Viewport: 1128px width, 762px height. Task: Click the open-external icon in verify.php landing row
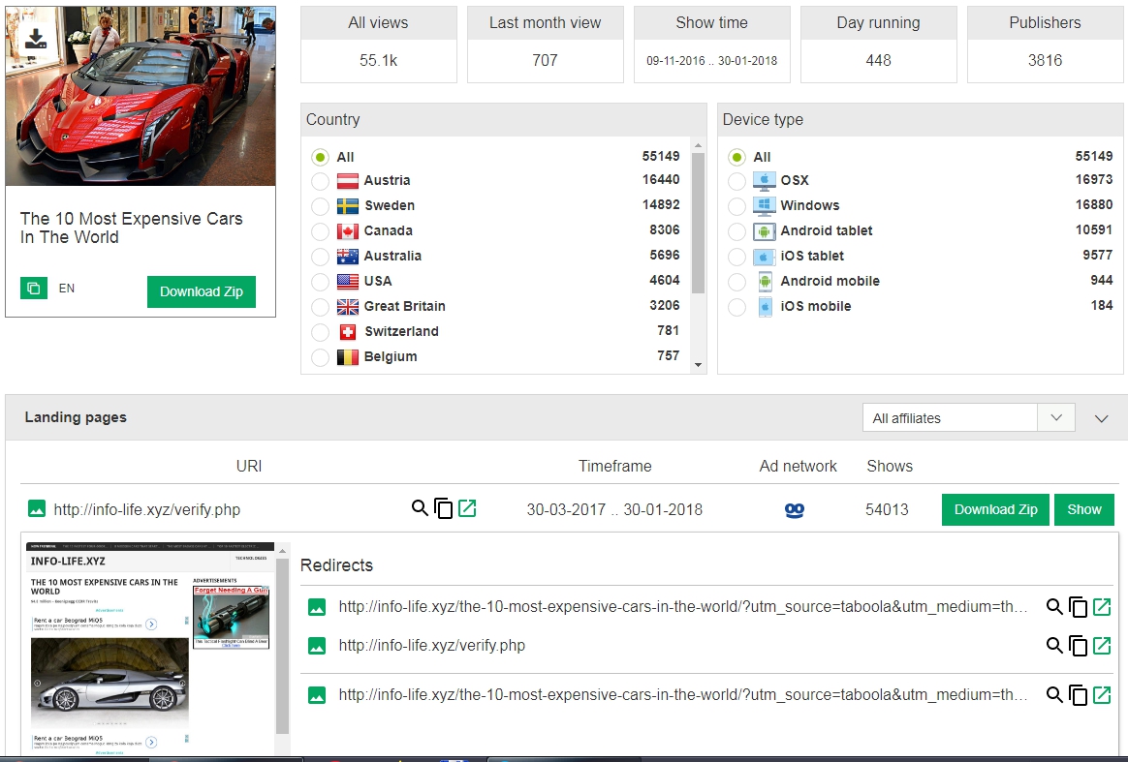click(467, 508)
